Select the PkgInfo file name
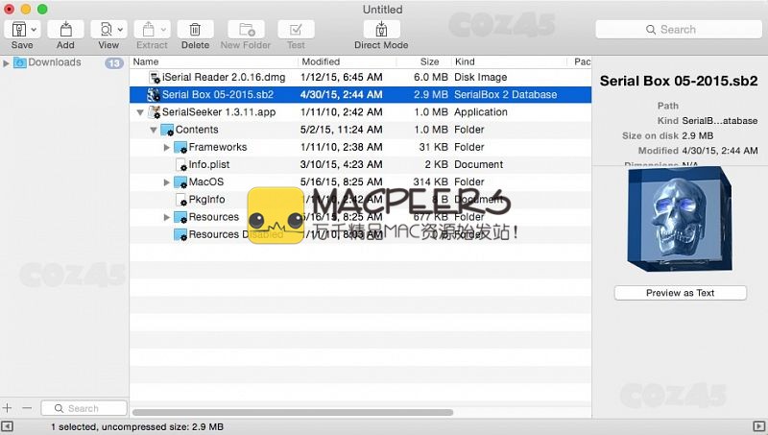Viewport: 768px width, 435px height. point(206,200)
